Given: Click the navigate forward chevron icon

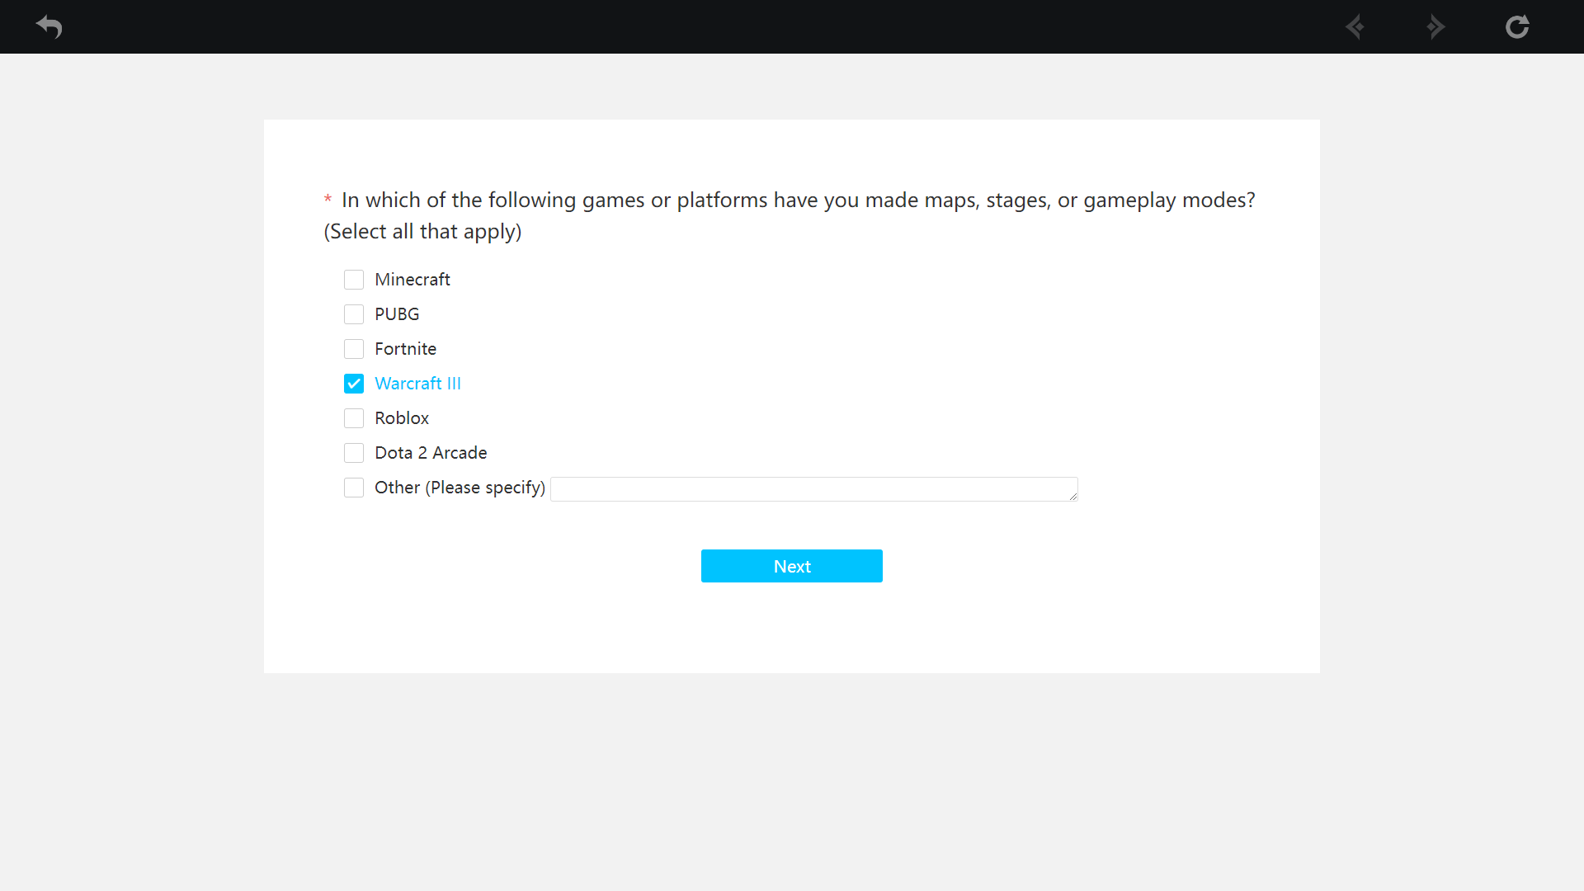Looking at the screenshot, I should [x=1435, y=26].
